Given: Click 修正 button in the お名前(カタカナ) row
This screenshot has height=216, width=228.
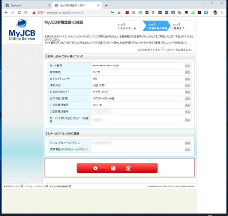Looking at the screenshot, I should click(188, 92).
